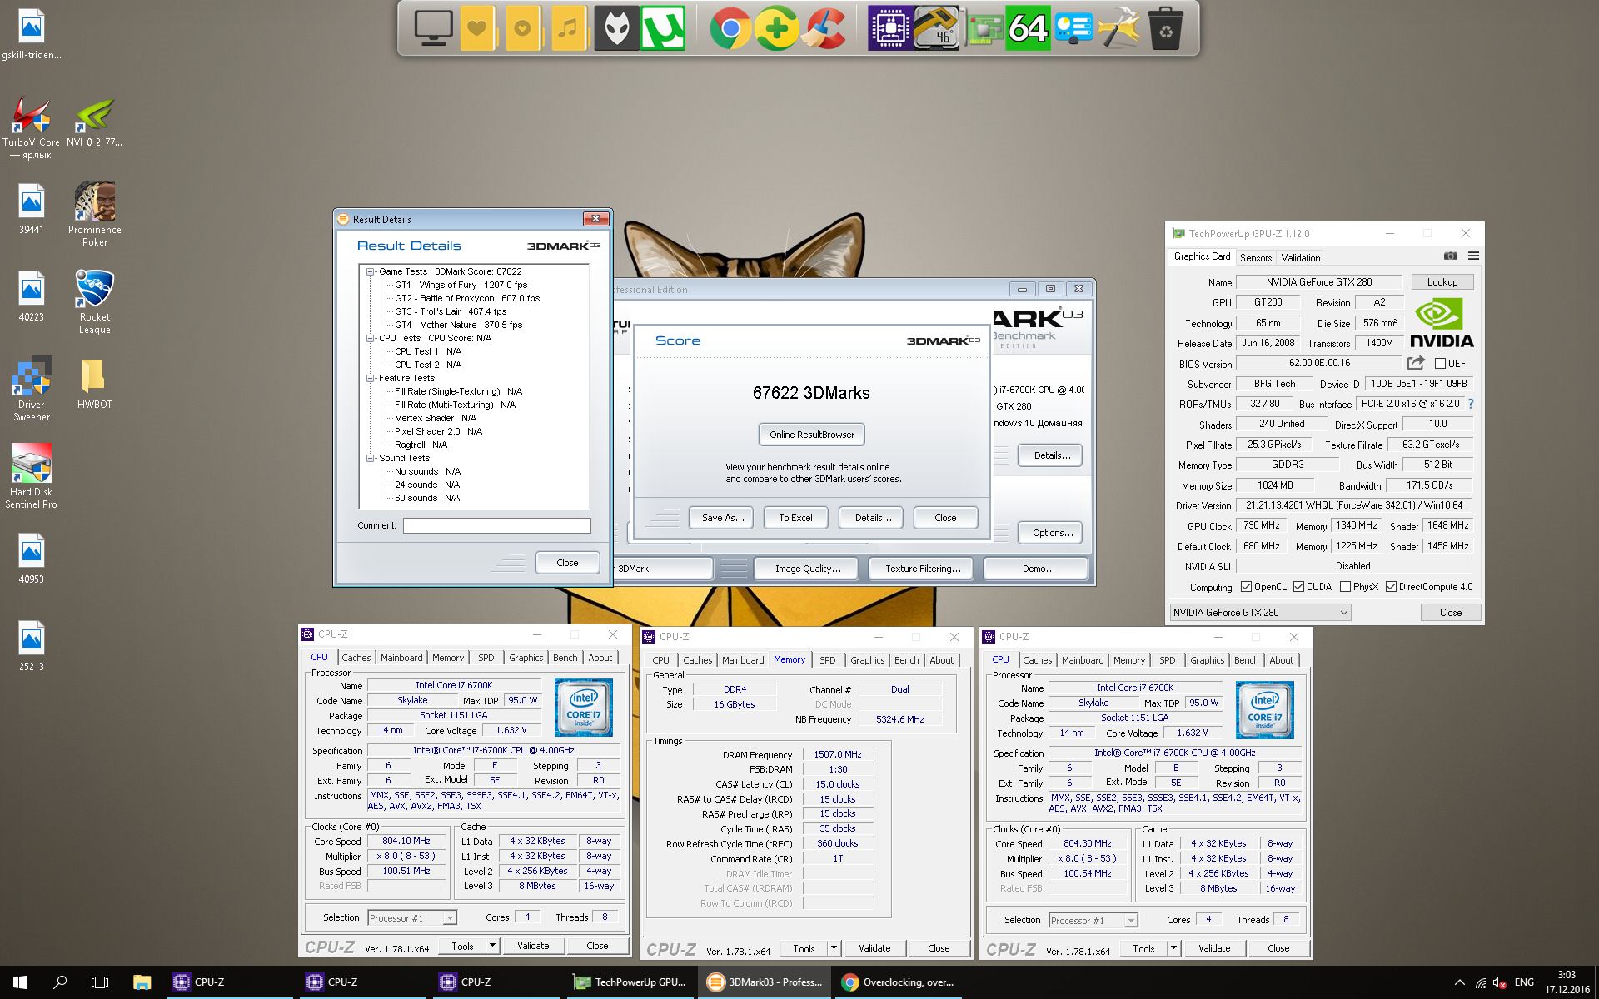Open the hammer tools icon in dock
The height and width of the screenshot is (999, 1599).
(1119, 27)
